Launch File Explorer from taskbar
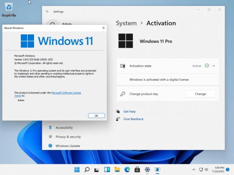This screenshot has width=234, height=175. click(x=117, y=169)
